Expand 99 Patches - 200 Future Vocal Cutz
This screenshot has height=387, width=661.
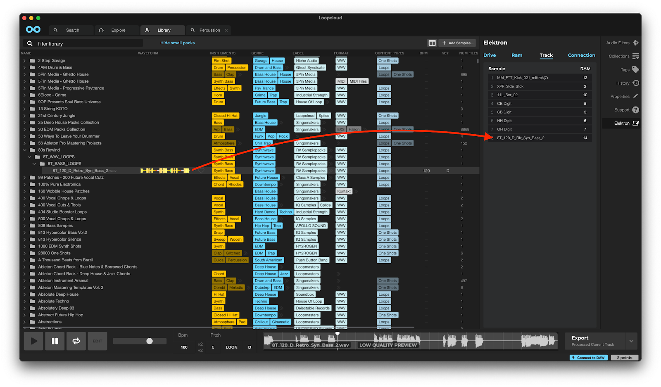pos(25,178)
